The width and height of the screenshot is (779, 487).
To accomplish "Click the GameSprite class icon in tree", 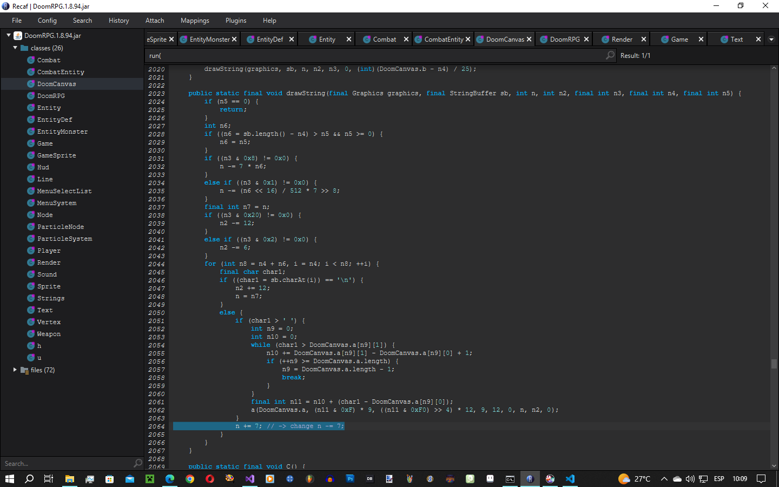I will pyautogui.click(x=31, y=155).
